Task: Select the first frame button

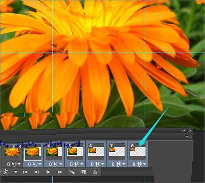Action: click(25, 172)
